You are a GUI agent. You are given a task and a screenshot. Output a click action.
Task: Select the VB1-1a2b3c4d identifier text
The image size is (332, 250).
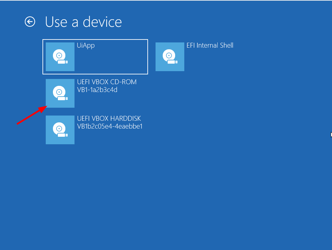click(x=97, y=90)
